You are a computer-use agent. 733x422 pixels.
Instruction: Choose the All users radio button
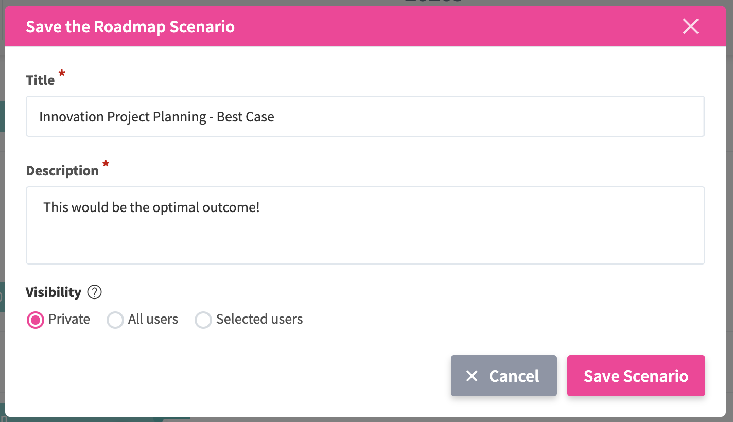(115, 320)
